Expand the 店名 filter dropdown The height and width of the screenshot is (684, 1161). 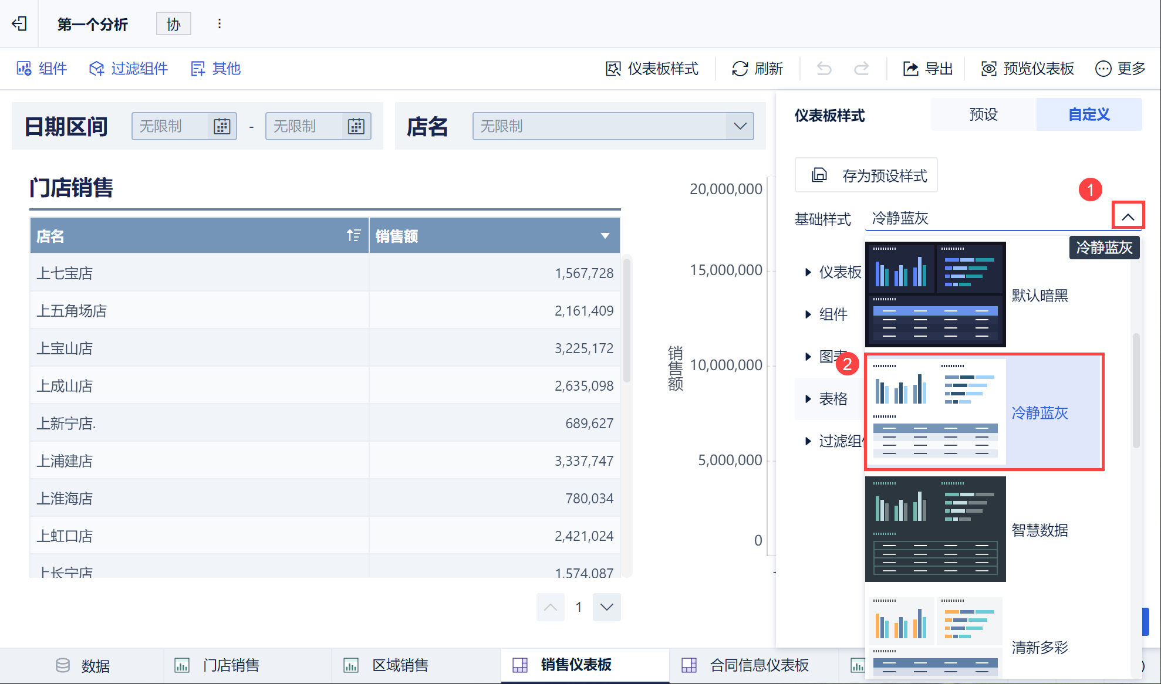click(x=740, y=126)
